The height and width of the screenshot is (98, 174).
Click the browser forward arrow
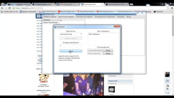pos(6,8)
